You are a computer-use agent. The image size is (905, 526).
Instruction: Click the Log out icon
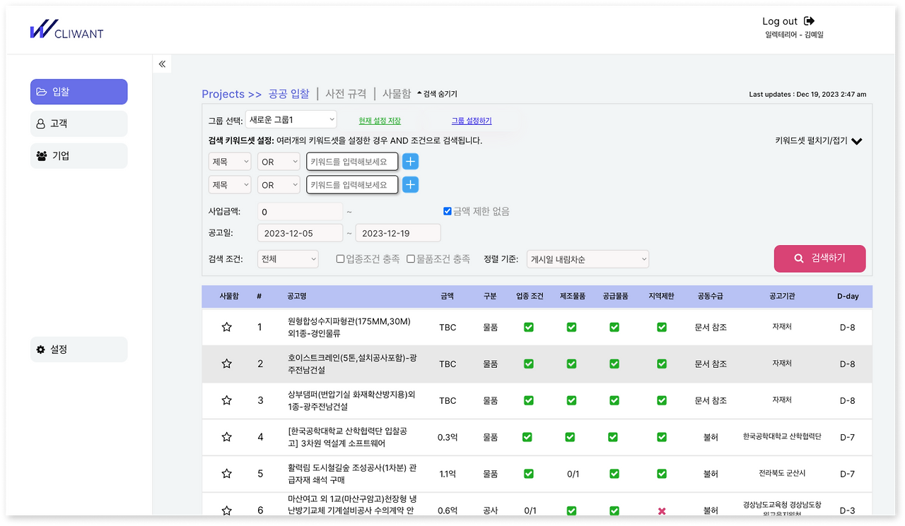(810, 21)
